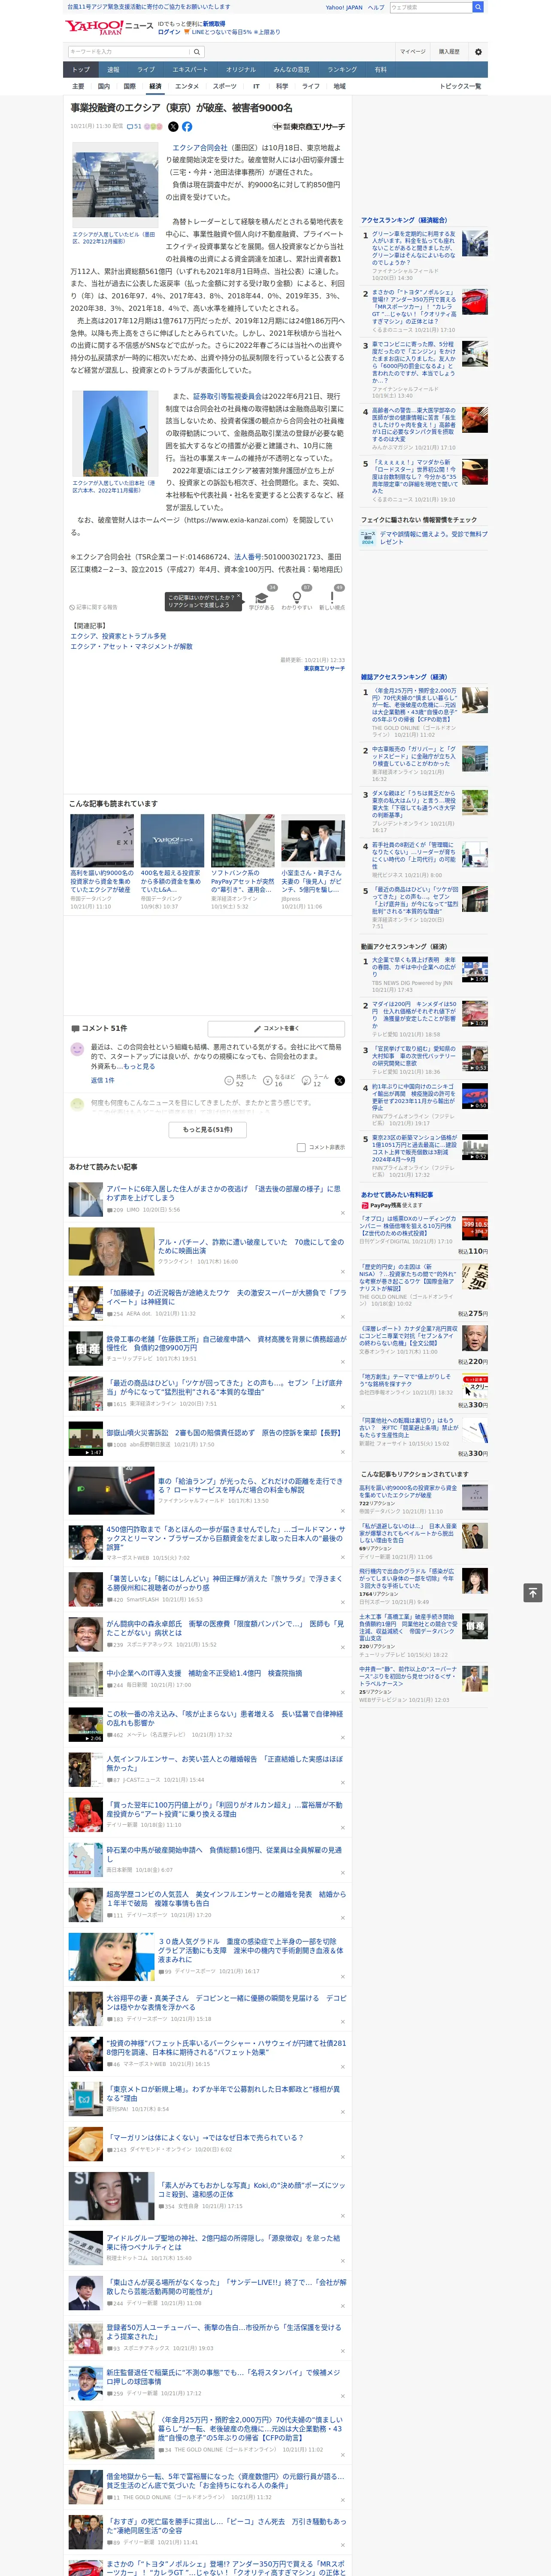The width and height of the screenshot is (551, 2576).
Task: Select トップ tab in main navigation
Action: 81,69
